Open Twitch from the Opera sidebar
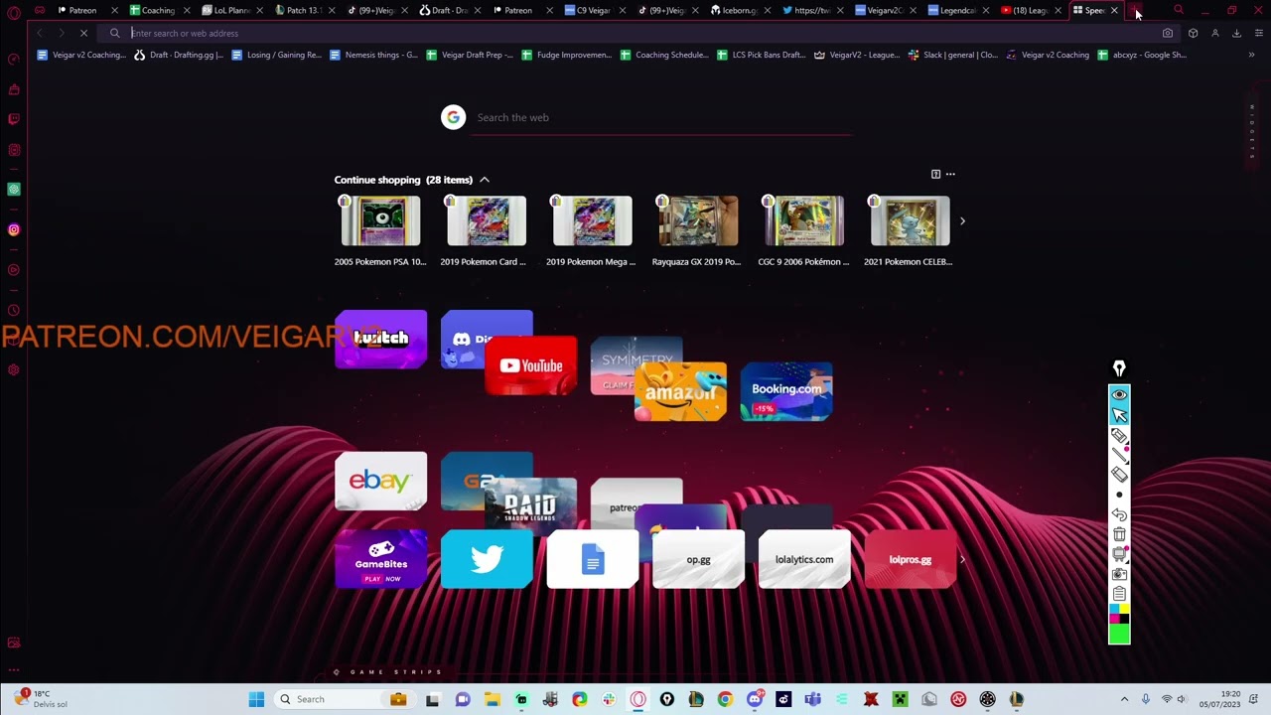 tap(14, 119)
